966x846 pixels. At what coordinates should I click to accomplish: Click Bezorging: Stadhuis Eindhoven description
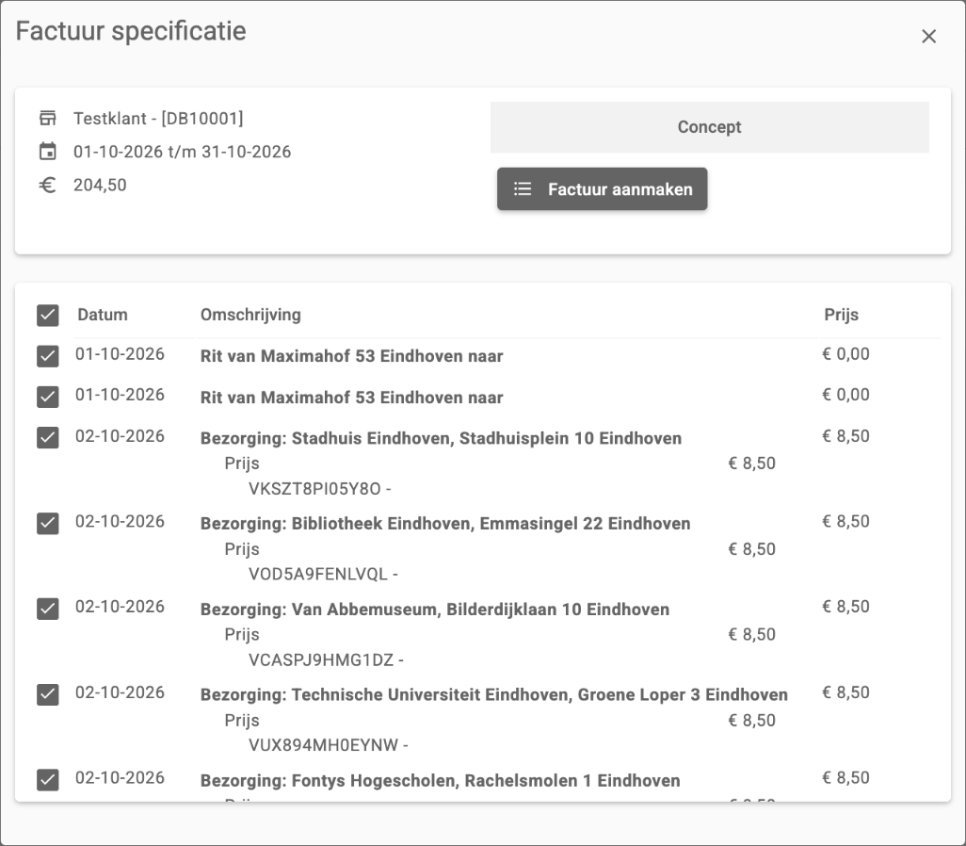point(441,438)
